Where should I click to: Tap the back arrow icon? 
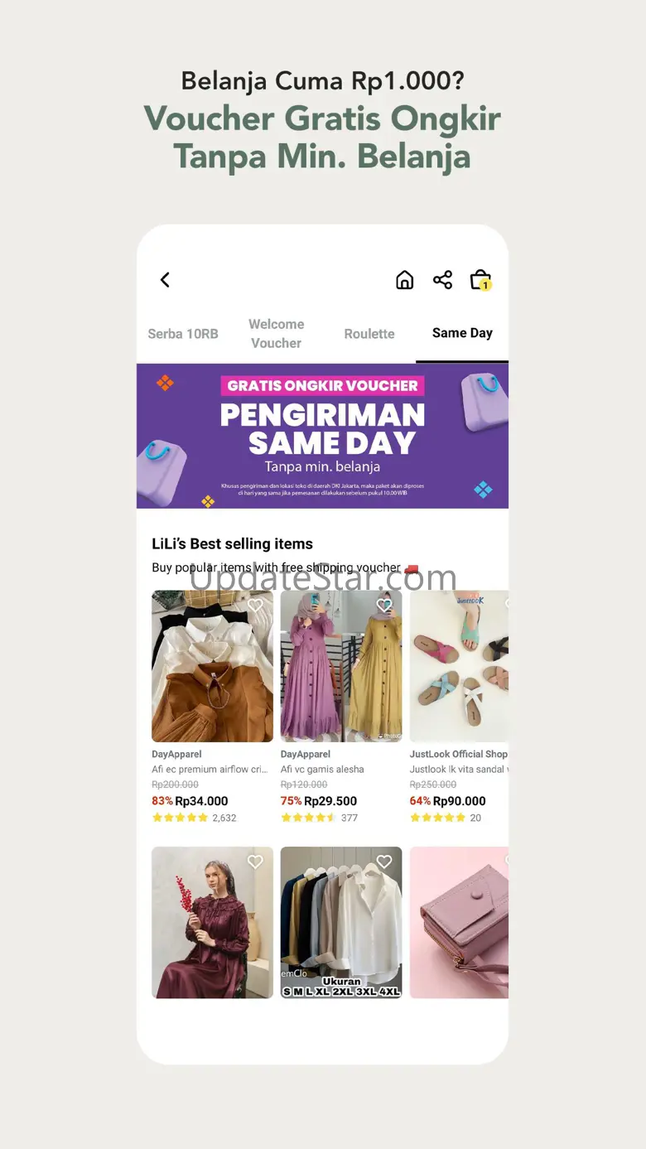point(165,280)
